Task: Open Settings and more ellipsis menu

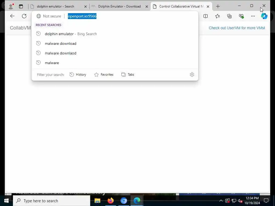Action: (253, 16)
